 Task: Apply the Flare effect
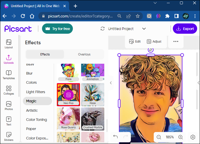coord(69,73)
